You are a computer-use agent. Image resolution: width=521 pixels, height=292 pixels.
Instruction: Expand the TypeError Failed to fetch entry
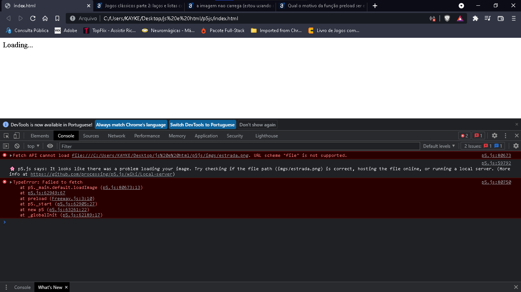click(x=11, y=182)
